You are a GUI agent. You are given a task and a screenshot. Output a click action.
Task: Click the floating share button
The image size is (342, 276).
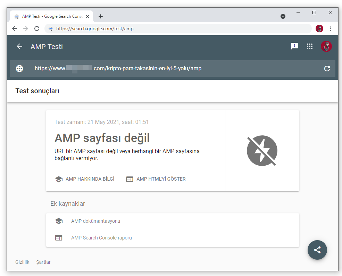[317, 250]
